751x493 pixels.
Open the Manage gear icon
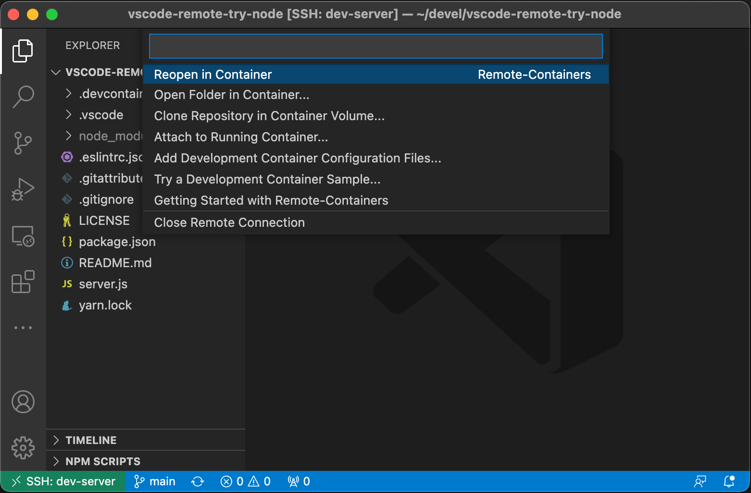pos(23,448)
